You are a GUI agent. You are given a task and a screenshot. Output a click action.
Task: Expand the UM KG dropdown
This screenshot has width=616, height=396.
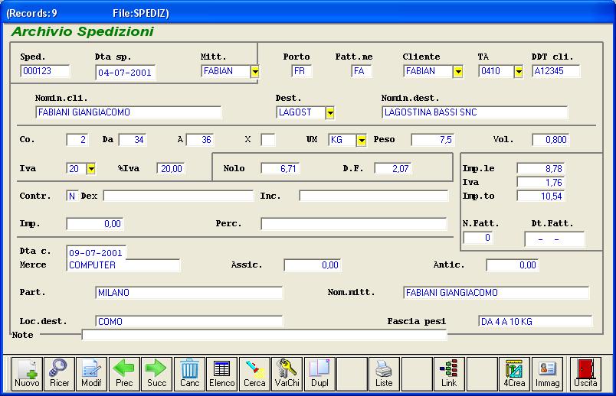pyautogui.click(x=362, y=140)
